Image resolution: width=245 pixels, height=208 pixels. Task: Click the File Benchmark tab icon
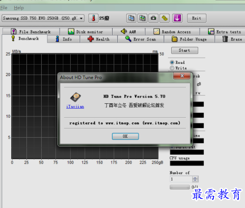tap(14, 31)
